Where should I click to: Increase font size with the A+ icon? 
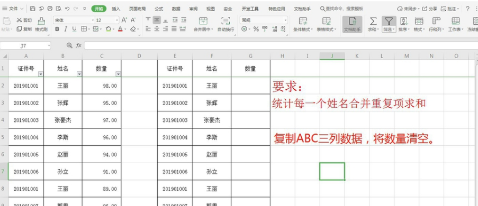(x=124, y=20)
